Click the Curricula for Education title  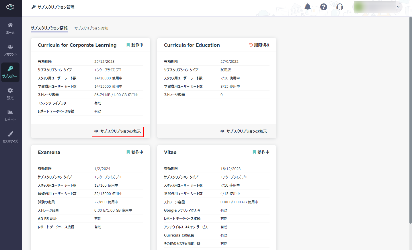[x=192, y=45]
